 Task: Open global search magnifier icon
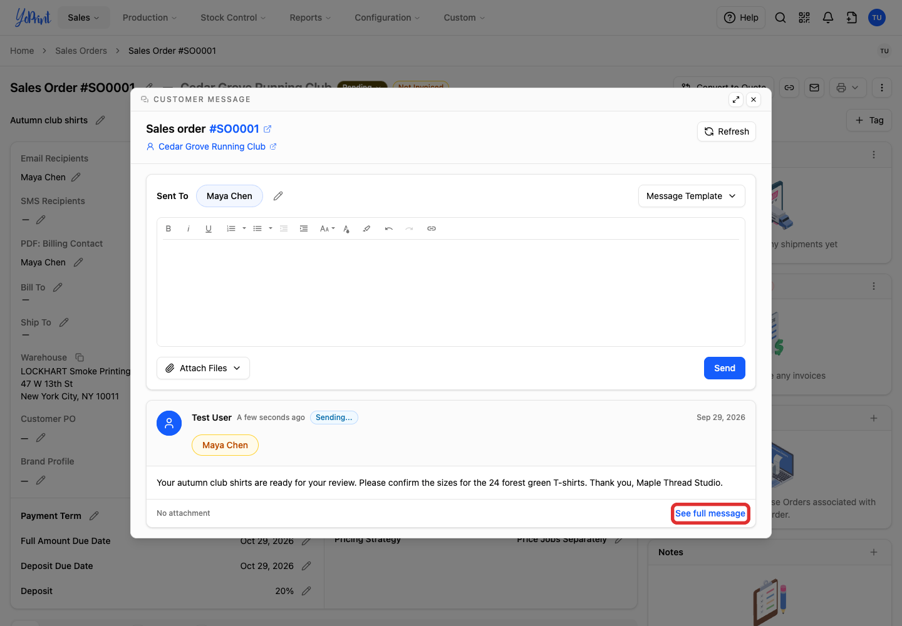[x=780, y=18]
